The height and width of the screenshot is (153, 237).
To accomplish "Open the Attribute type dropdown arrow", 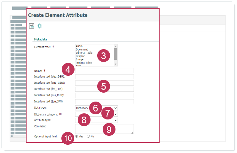I will [x=115, y=120].
